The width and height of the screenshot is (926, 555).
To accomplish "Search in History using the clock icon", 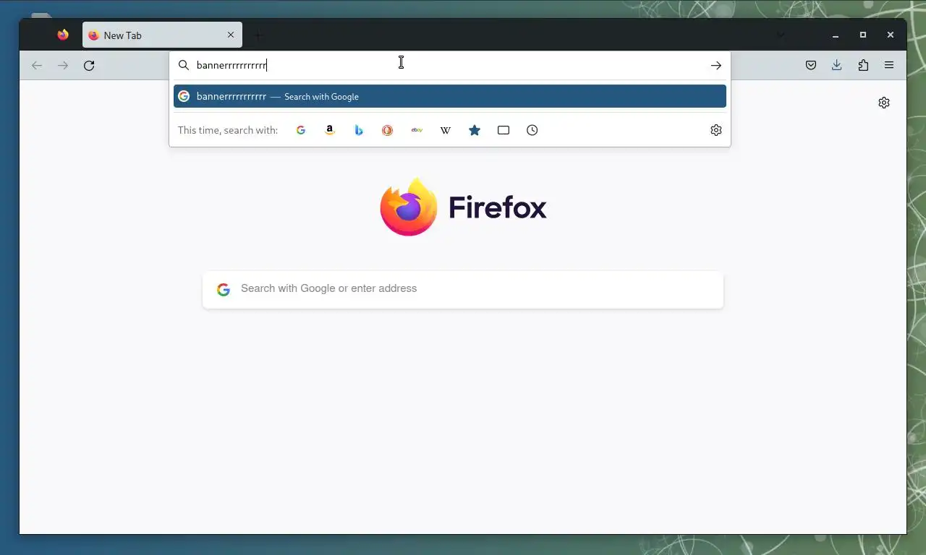I will tap(532, 130).
